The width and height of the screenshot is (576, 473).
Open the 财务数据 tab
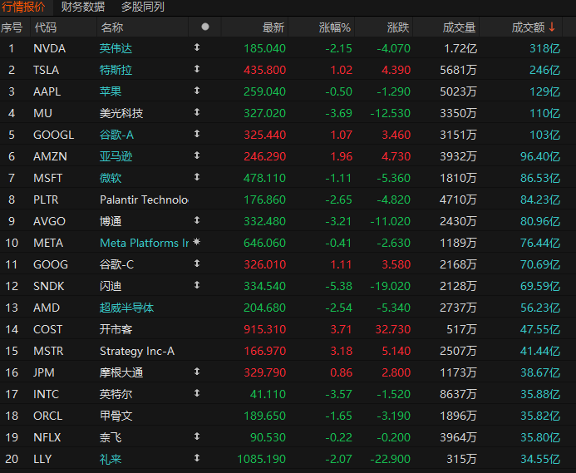click(x=83, y=7)
